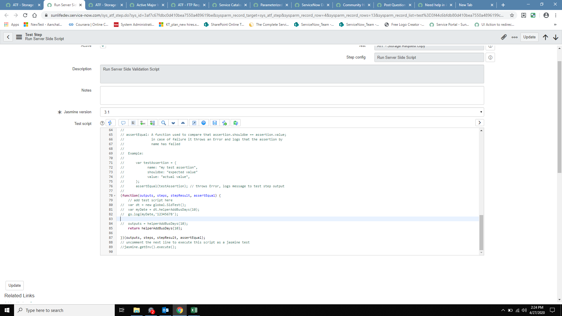
Task: Click the help question-mark icon beside the toolbar
Action: (102, 123)
